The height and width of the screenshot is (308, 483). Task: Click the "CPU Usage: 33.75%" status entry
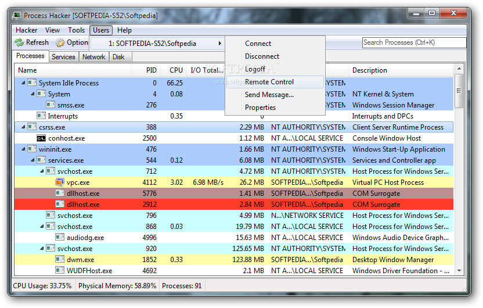42,286
